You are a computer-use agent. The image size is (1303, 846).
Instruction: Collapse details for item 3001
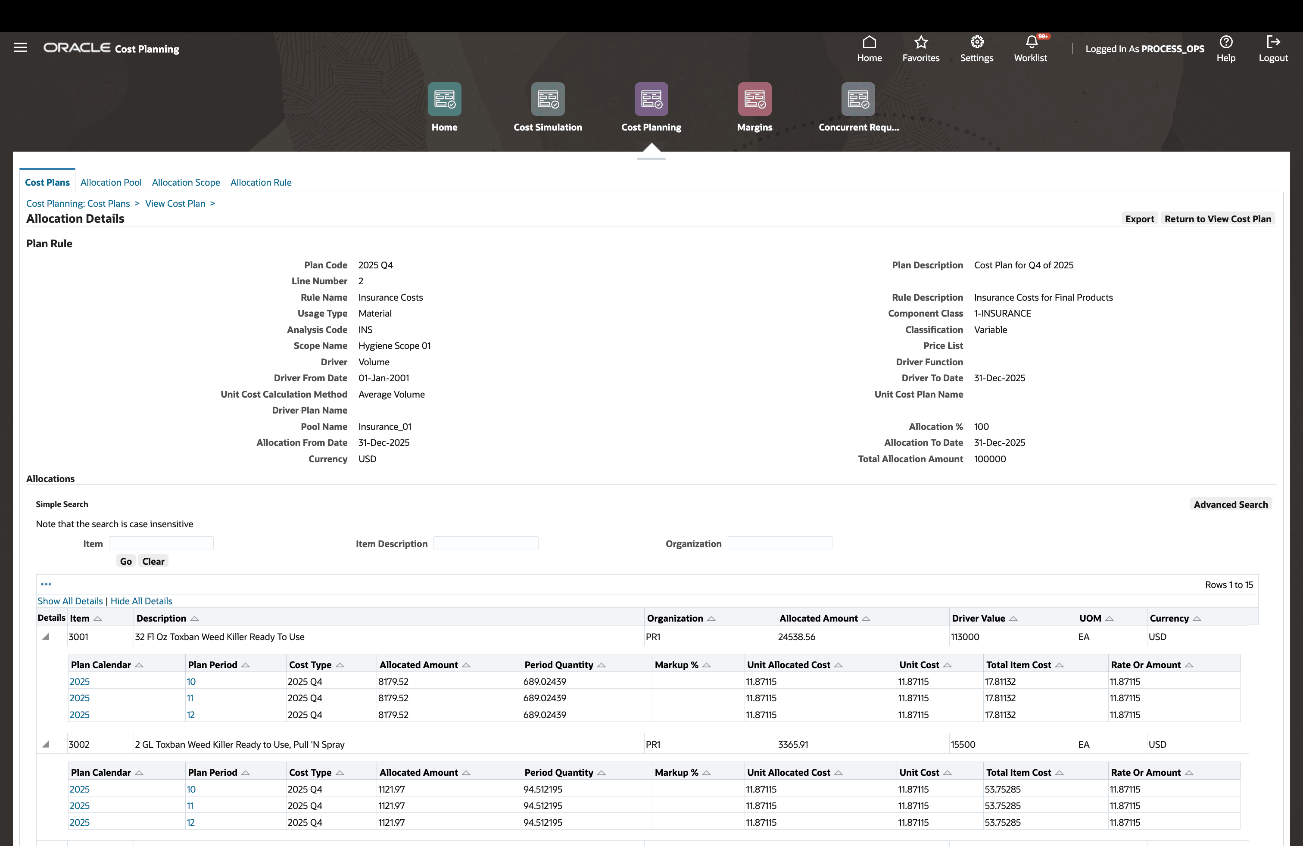[46, 636]
